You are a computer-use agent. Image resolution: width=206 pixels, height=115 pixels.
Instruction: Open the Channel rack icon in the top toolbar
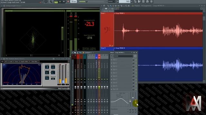click(143, 1)
